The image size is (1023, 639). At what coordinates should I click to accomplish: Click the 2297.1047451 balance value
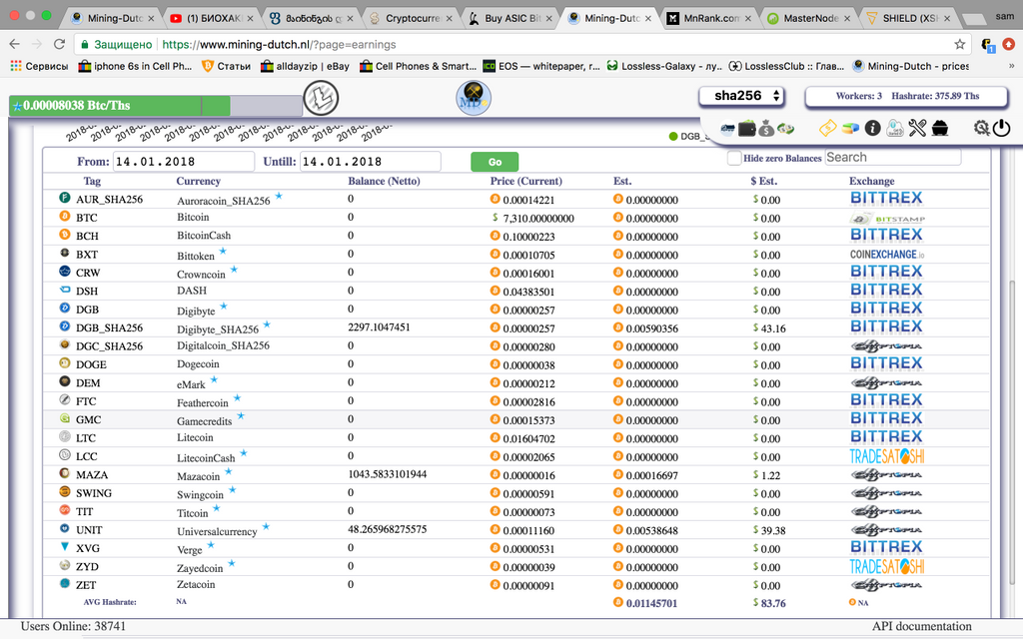[x=379, y=327]
